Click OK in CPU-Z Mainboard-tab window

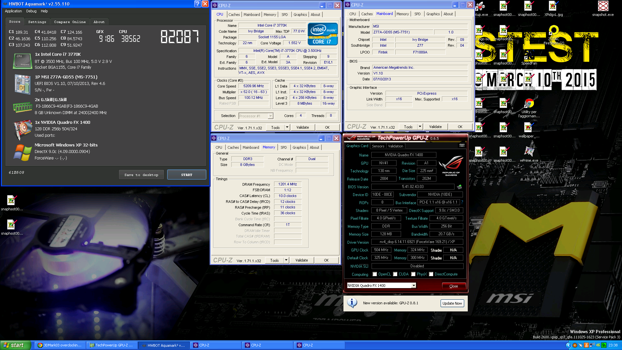(x=460, y=127)
